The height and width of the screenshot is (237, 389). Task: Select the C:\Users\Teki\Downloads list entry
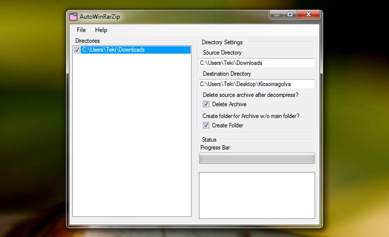[135, 50]
